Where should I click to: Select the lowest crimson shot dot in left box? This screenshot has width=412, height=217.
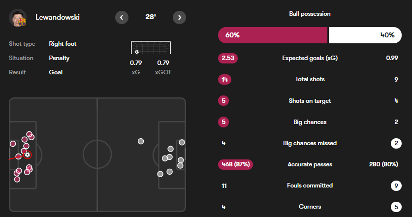(x=17, y=180)
